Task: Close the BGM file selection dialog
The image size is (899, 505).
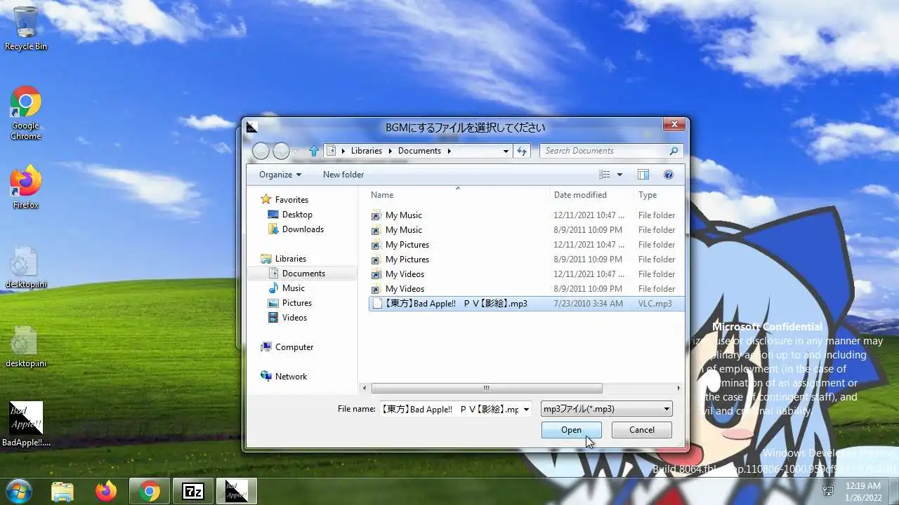Action: point(674,125)
